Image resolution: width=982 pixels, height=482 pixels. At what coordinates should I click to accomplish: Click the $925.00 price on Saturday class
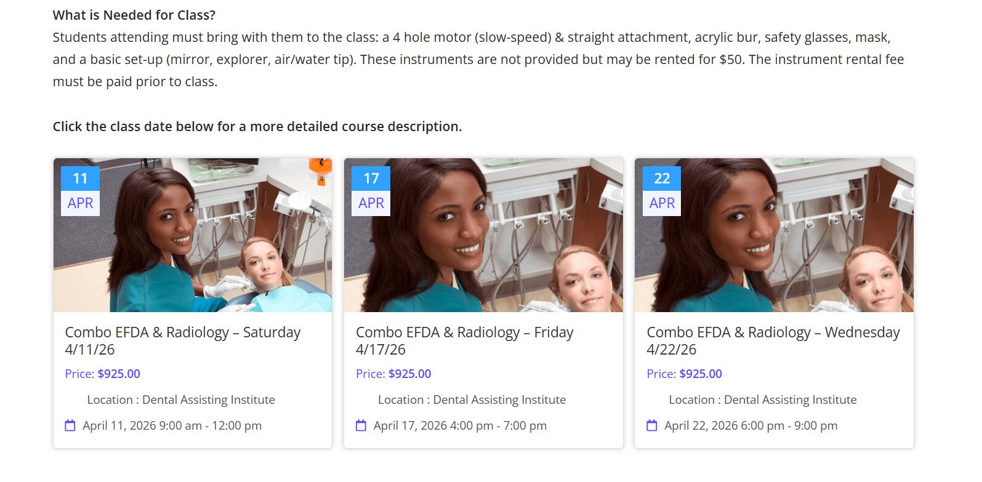119,374
